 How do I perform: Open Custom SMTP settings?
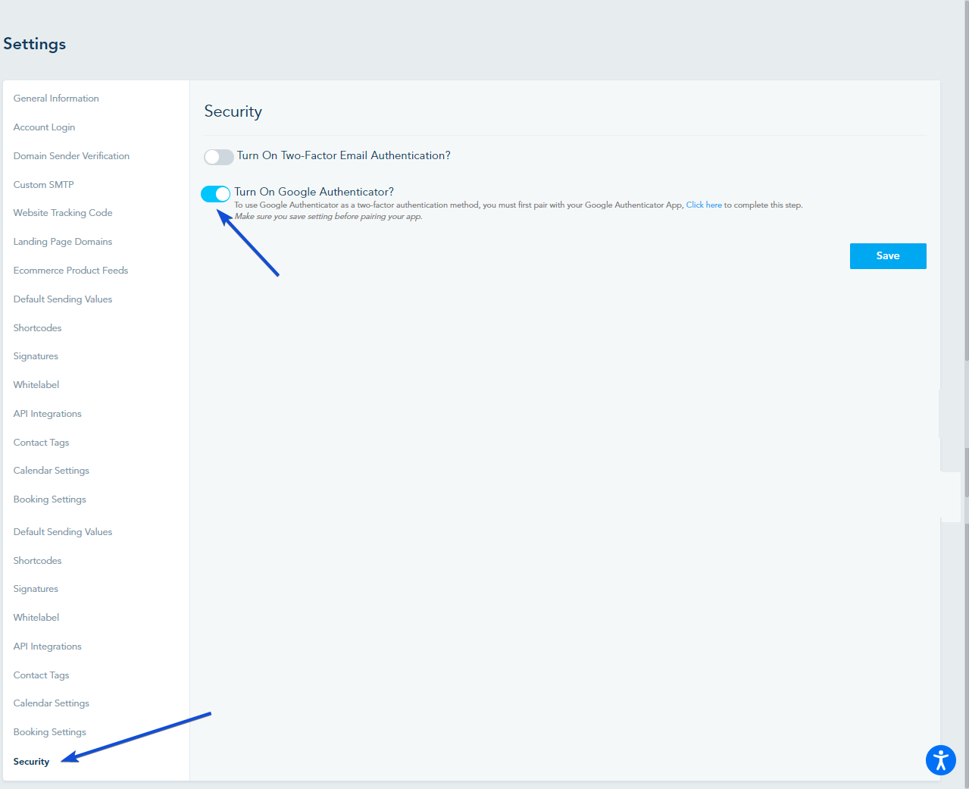coord(43,185)
